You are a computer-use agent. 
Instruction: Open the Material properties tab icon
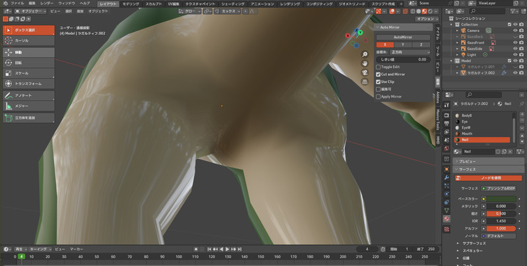(x=447, y=218)
